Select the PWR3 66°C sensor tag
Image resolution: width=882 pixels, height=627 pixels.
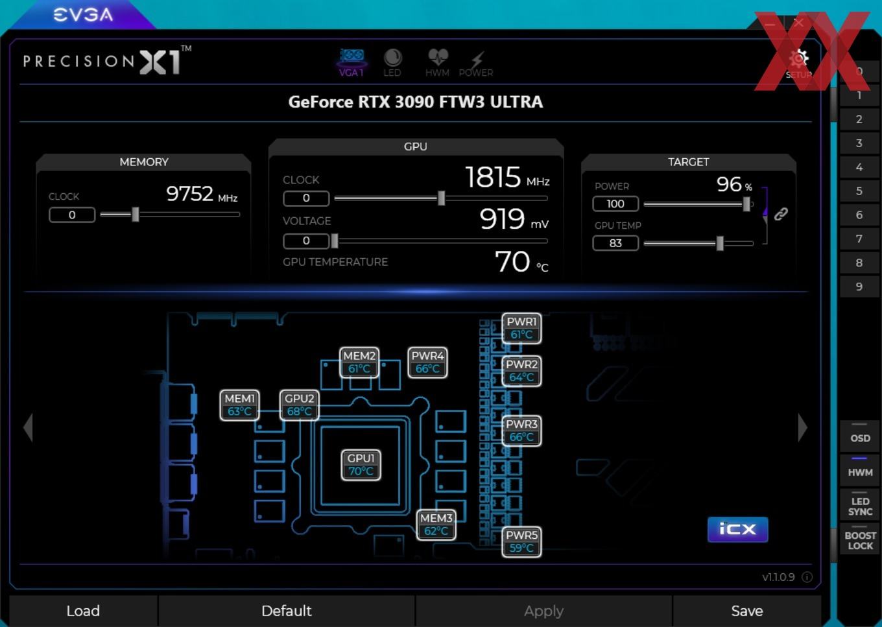pos(521,431)
